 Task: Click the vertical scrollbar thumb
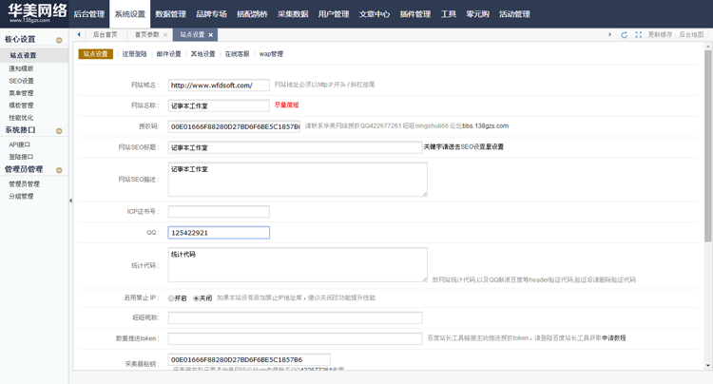click(x=708, y=145)
